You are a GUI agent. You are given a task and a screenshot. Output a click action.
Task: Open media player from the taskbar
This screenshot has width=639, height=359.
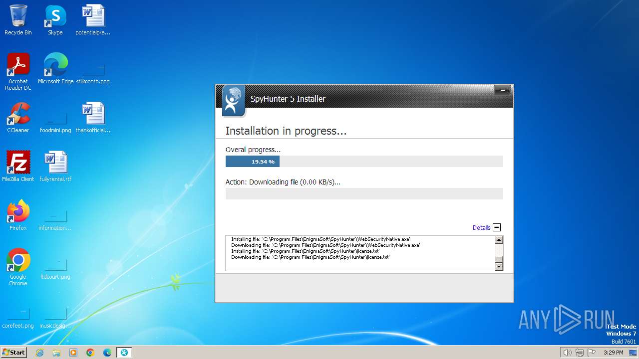(x=73, y=353)
